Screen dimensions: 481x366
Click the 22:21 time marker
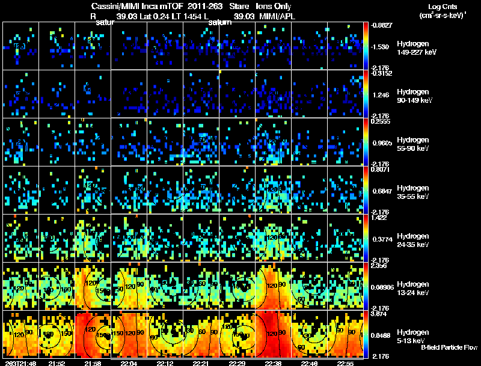pyautogui.click(x=201, y=363)
